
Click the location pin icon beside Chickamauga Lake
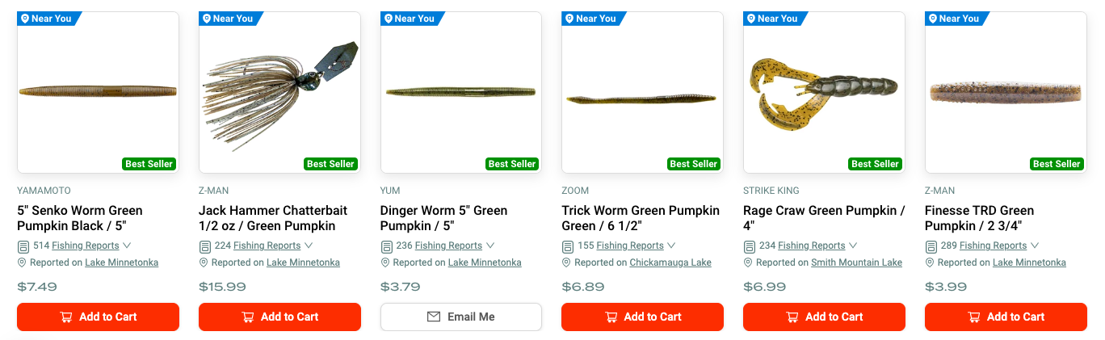(567, 263)
